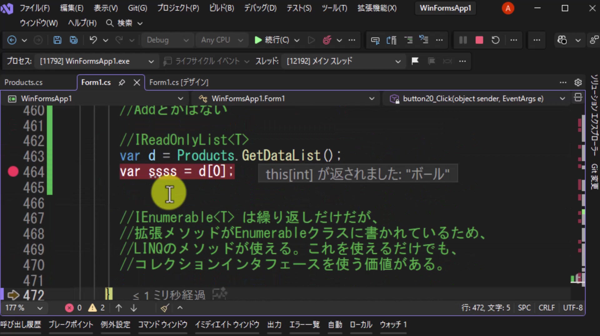
Task: Click the split editor icon
Action: coord(578,98)
